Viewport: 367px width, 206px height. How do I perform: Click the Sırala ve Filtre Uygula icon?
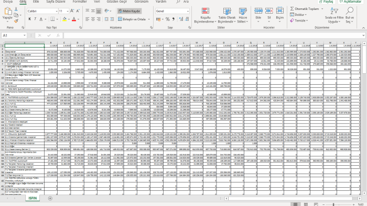(x=334, y=11)
